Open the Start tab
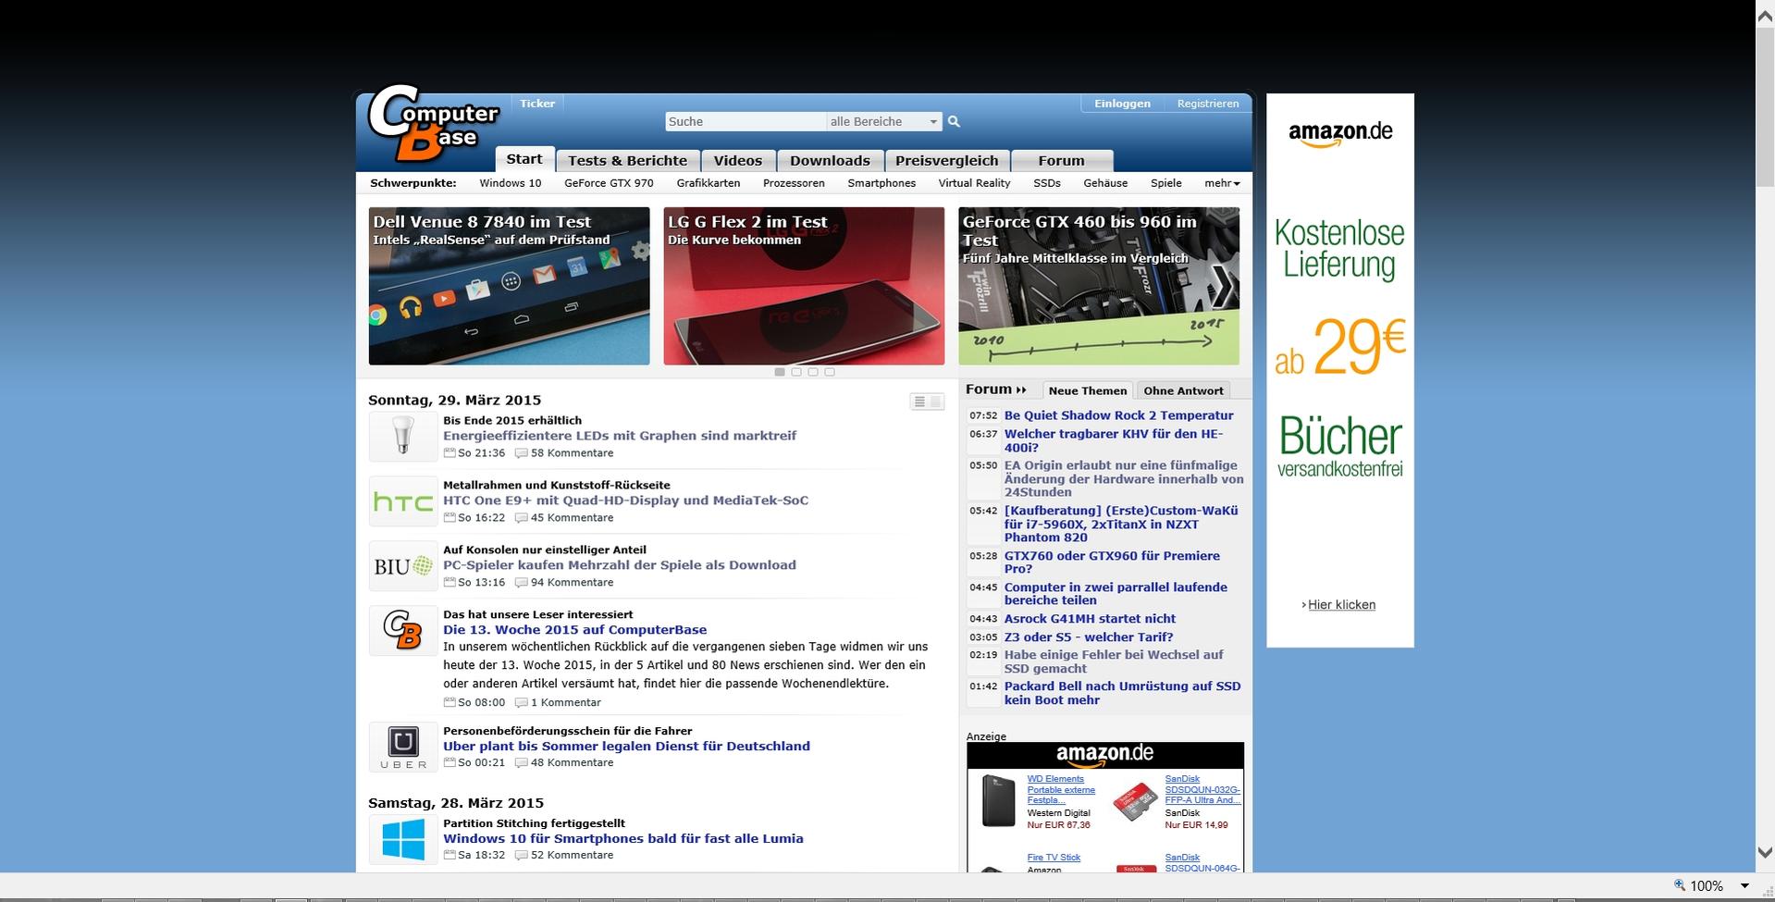Viewport: 1775px width, 902px height. [x=524, y=159]
